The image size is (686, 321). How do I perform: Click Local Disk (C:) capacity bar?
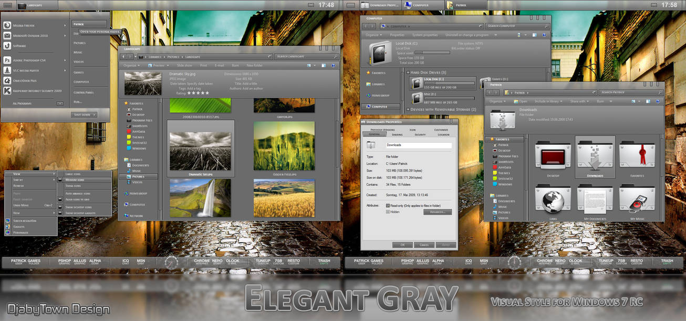pyautogui.click(x=450, y=83)
